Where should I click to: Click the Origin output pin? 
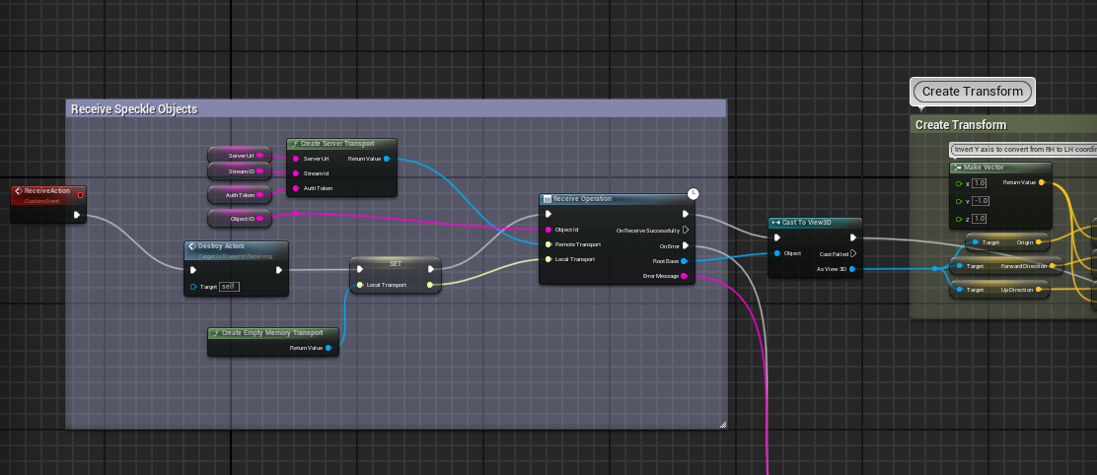point(1039,242)
